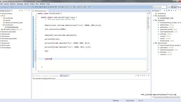Collapse the Empleado class in Outline
The height and width of the screenshot is (102, 181).
(154, 20)
